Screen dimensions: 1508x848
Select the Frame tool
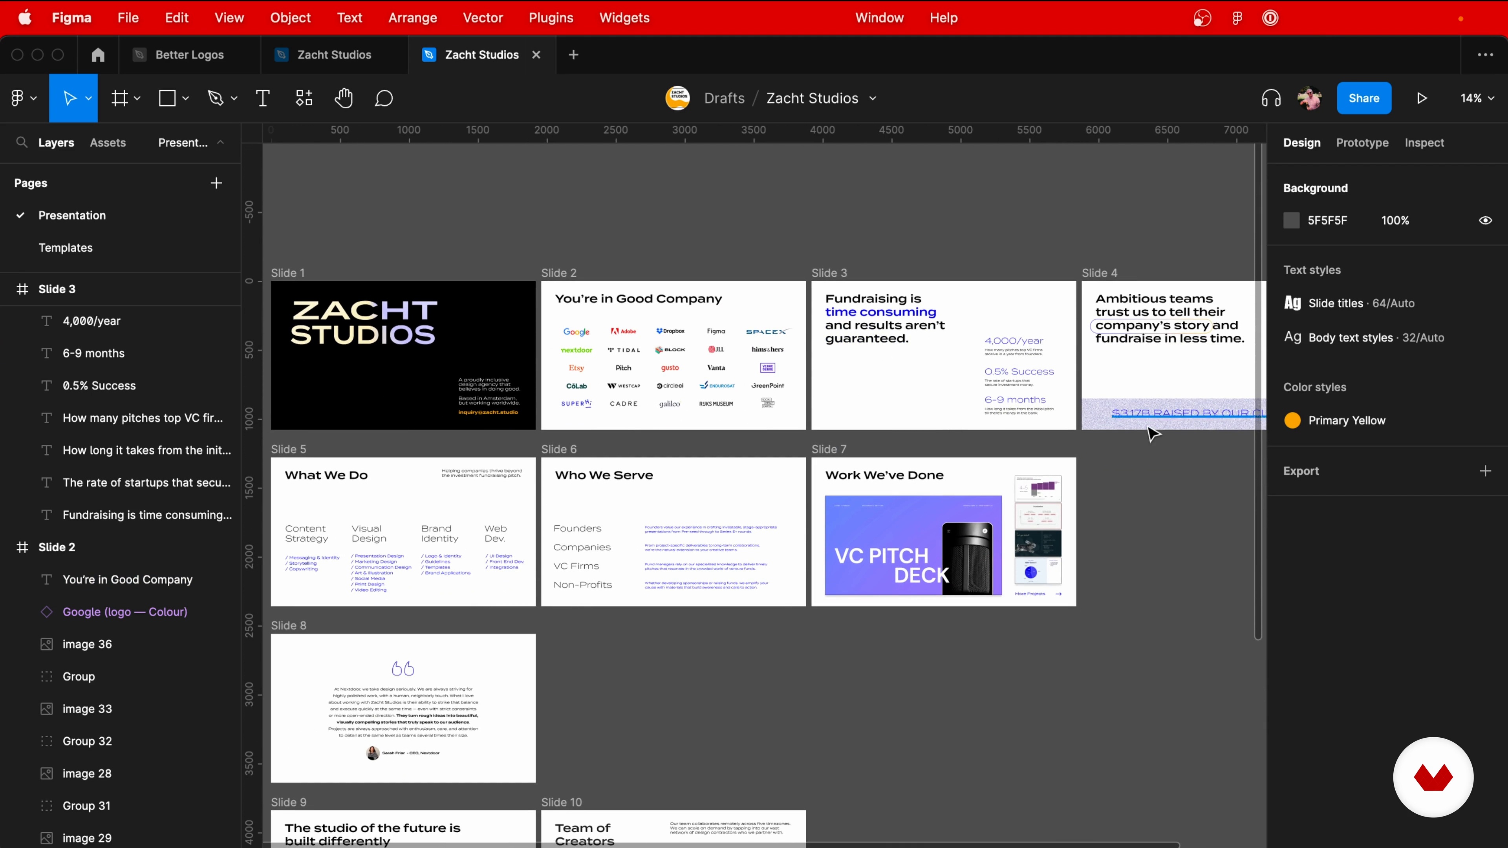pos(119,98)
